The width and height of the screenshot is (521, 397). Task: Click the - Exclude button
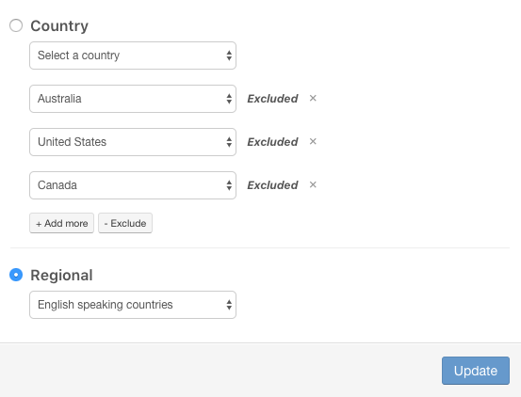pos(125,223)
